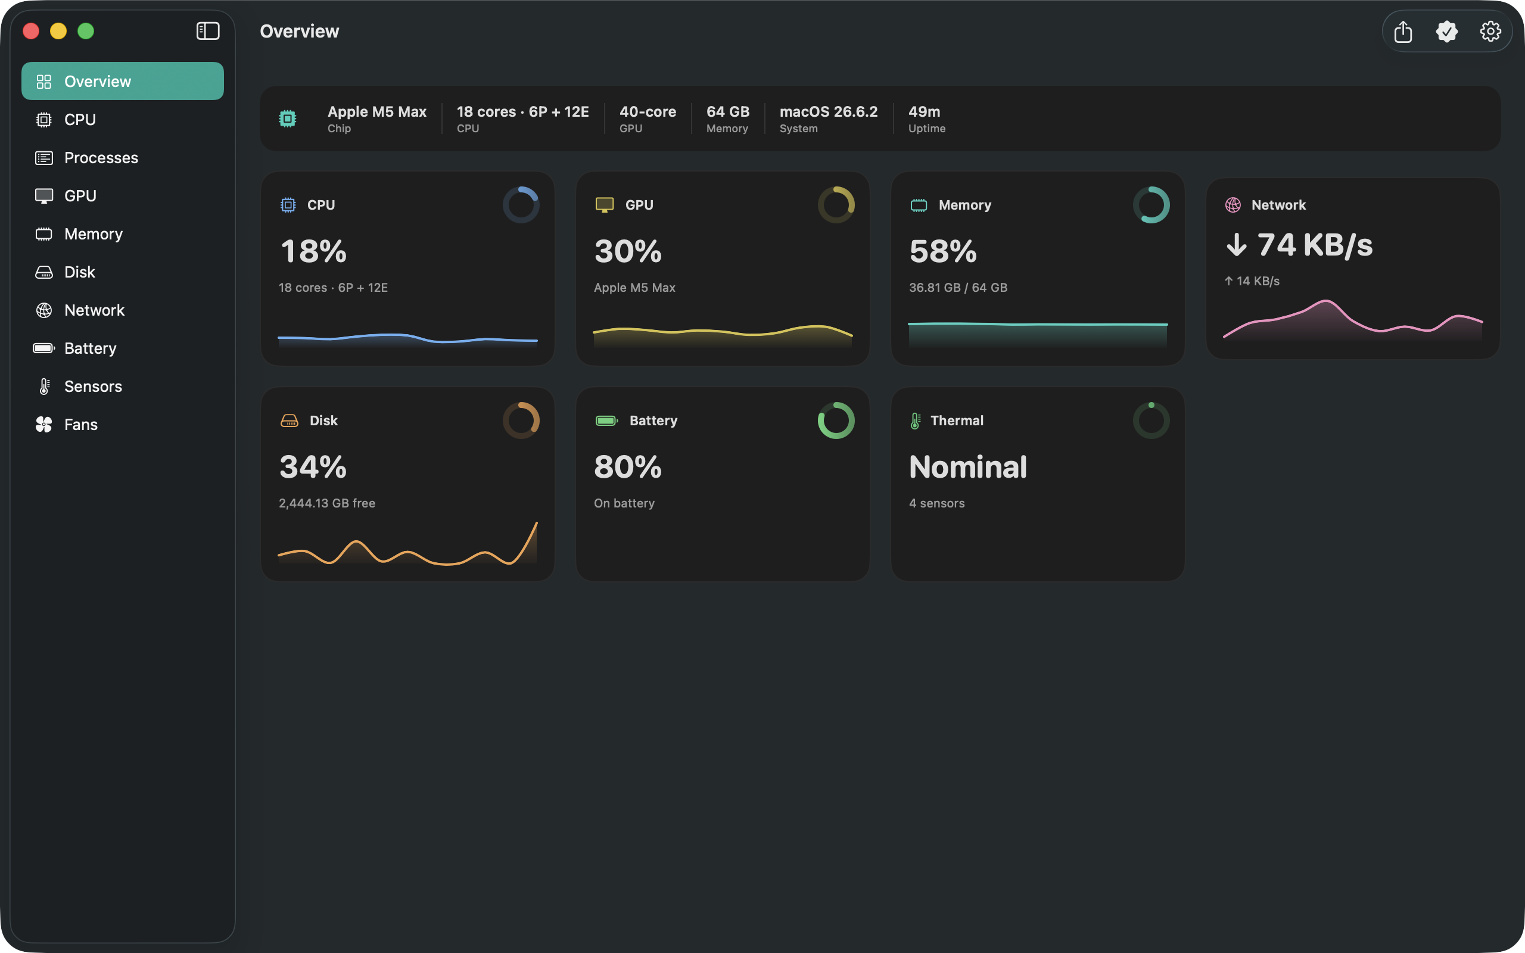This screenshot has height=953, width=1525.
Task: Click the blue CPU icon on CPU card
Action: click(x=288, y=205)
